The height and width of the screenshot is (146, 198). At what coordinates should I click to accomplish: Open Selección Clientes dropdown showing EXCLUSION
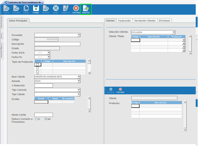(174, 32)
